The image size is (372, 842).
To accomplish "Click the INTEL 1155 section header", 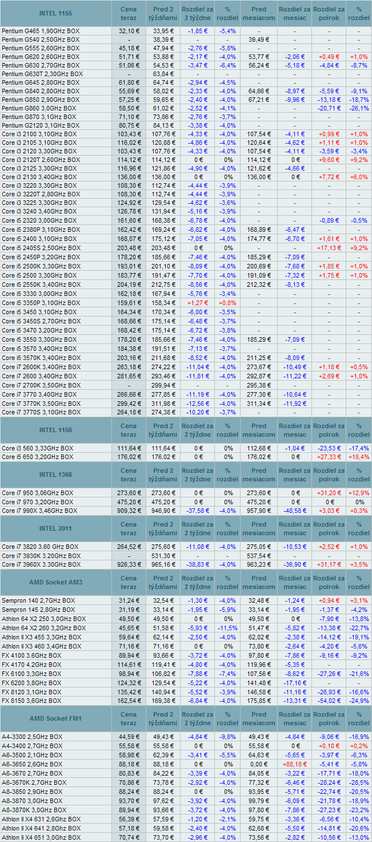I will [x=56, y=13].
